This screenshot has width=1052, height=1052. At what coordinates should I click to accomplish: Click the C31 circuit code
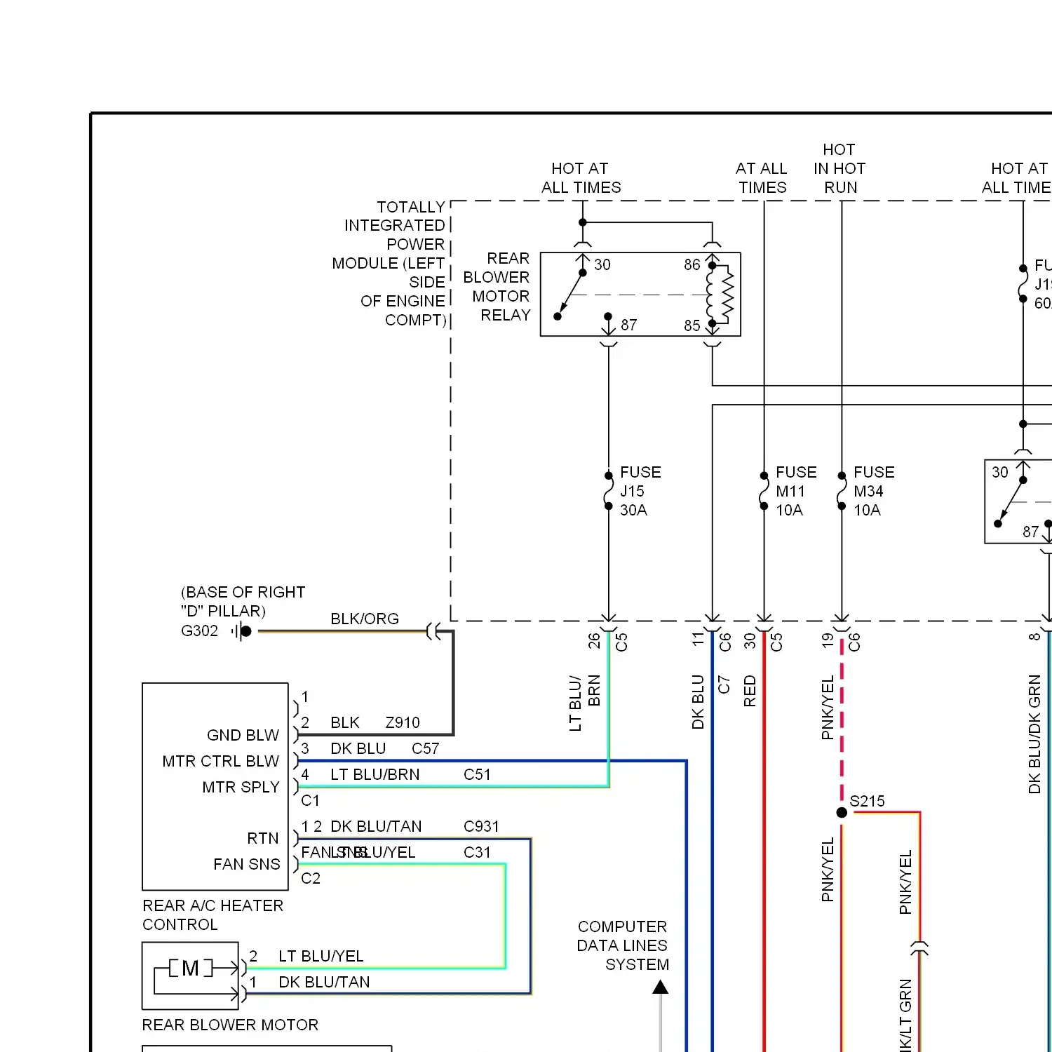click(477, 852)
